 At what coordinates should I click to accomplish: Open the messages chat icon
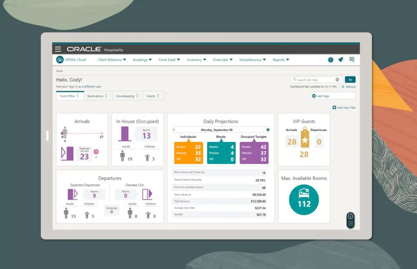(x=351, y=60)
